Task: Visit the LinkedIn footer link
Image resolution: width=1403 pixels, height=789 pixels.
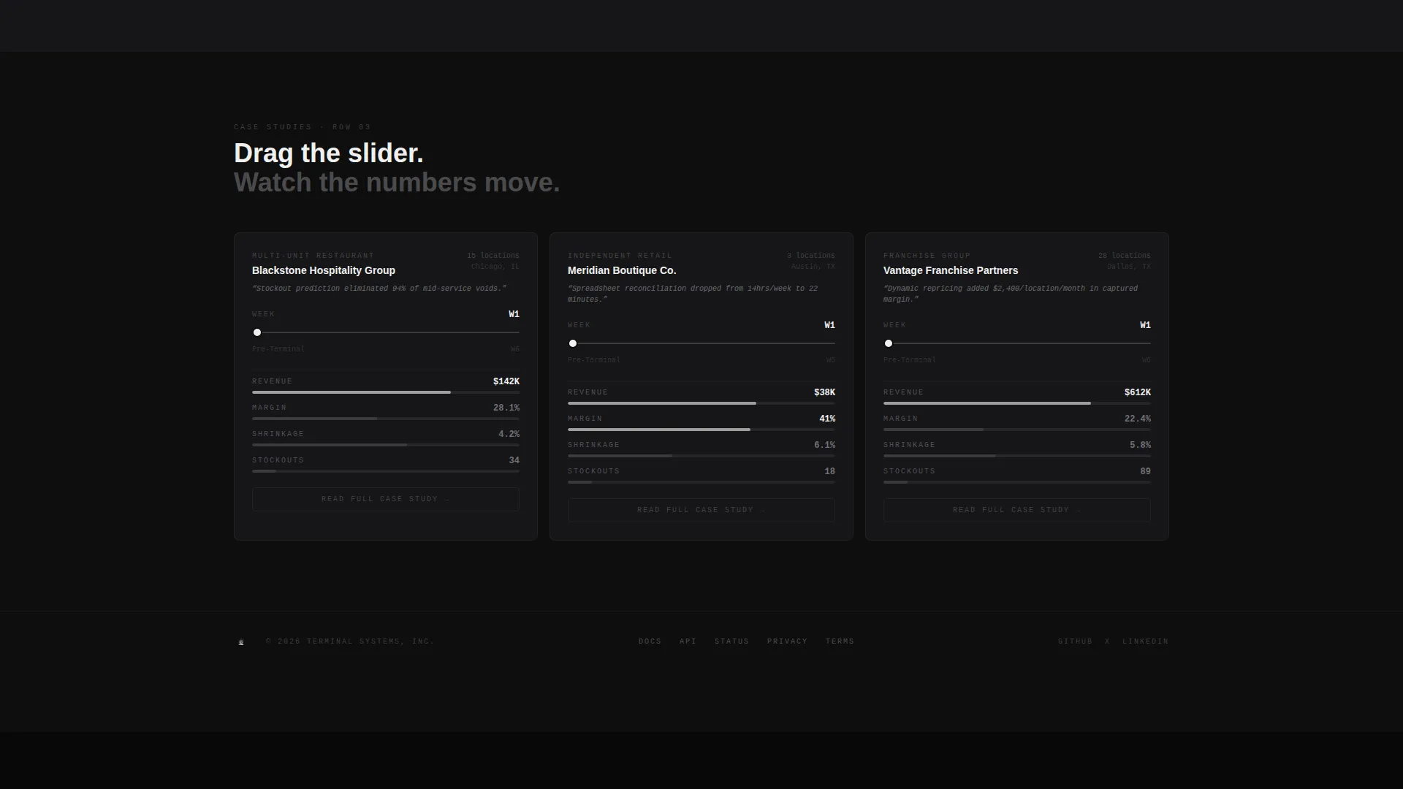Action: (x=1145, y=641)
